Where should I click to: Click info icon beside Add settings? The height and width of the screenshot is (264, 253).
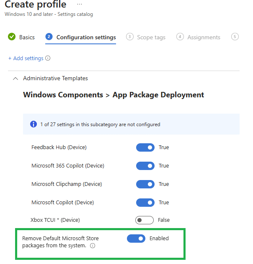(x=48, y=58)
